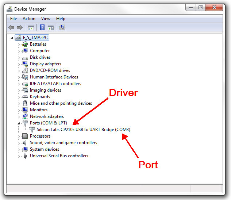Click the Imaging devices camera icon

click(x=25, y=90)
